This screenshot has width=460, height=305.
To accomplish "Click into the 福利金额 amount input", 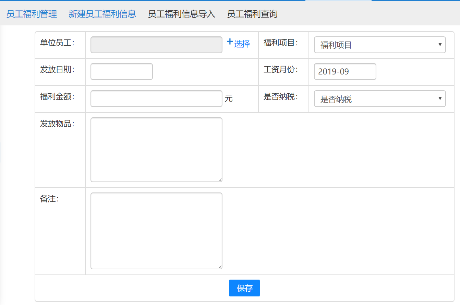I will 156,99.
